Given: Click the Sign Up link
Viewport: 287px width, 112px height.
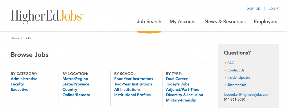Looking at the screenshot, I should (x=253, y=8).
